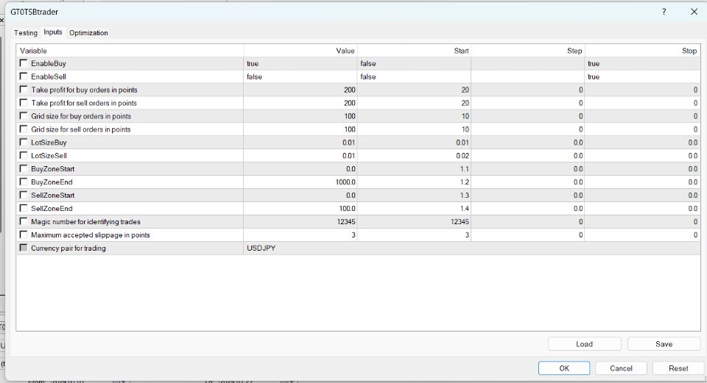Viewport: 707px width, 383px height.
Task: Select checkbox for Magic number for identifying trades
Action: click(24, 221)
